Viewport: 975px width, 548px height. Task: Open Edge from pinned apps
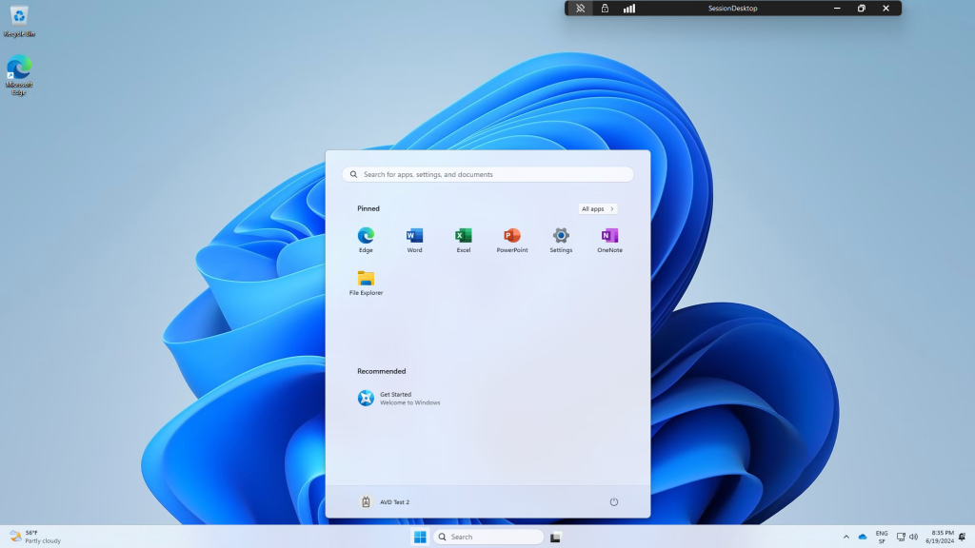pos(366,240)
